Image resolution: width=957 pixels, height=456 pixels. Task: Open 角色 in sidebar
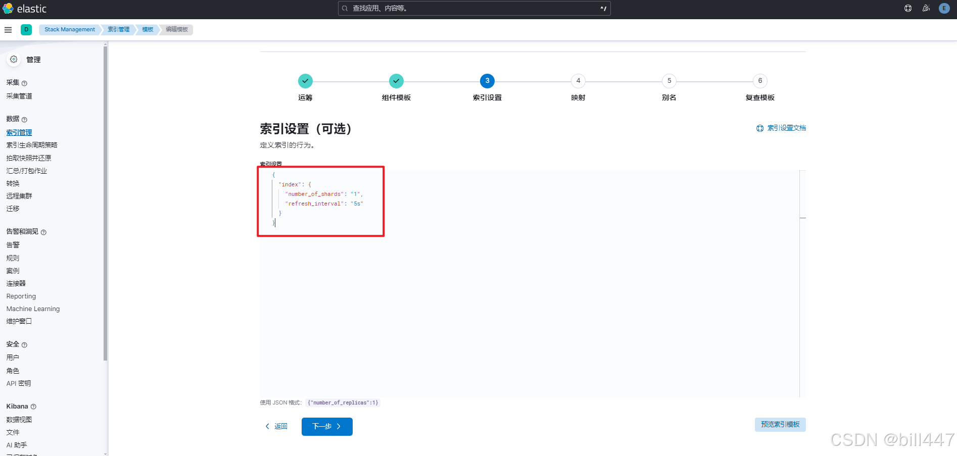pyautogui.click(x=13, y=371)
